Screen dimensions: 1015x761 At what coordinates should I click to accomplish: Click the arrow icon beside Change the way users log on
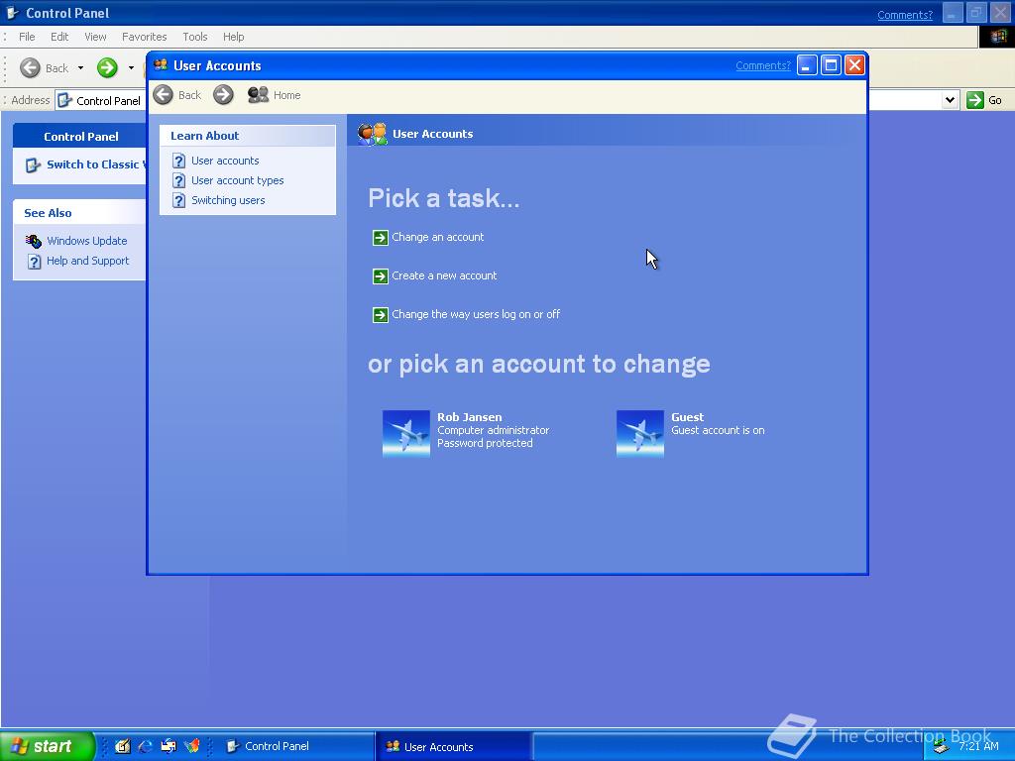[380, 315]
